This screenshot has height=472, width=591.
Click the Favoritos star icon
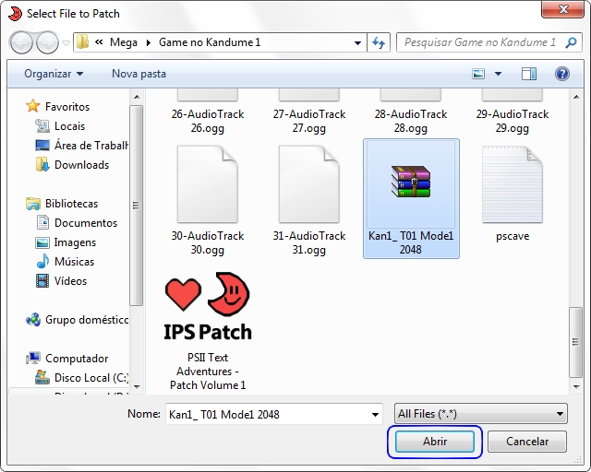click(33, 106)
